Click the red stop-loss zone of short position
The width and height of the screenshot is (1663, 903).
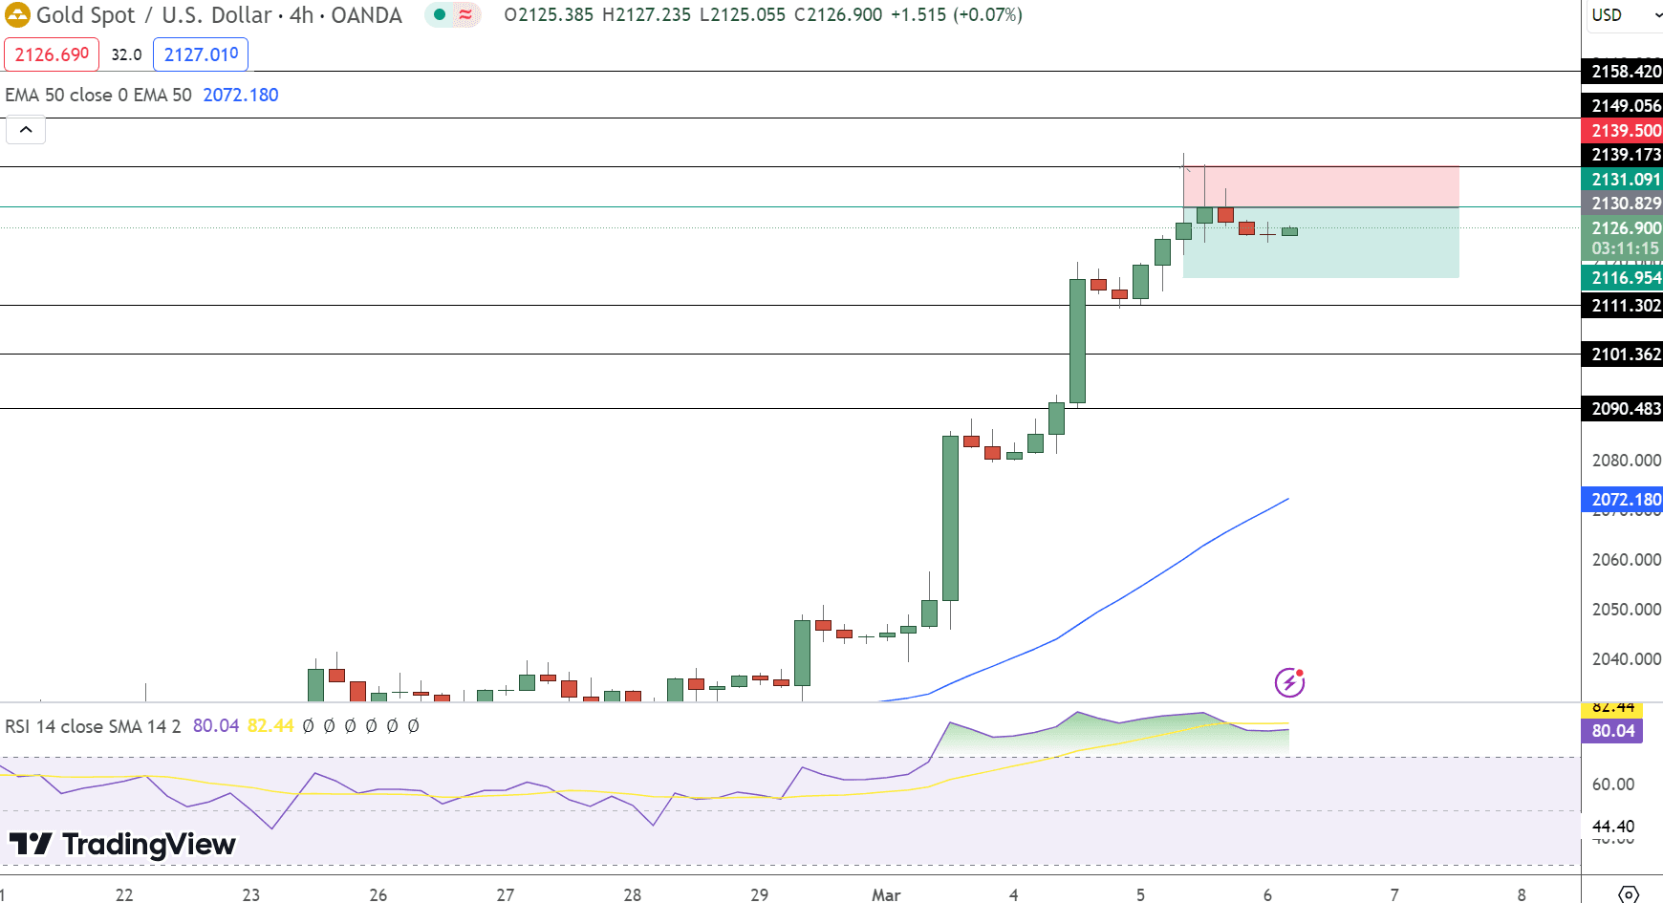pos(1321,186)
